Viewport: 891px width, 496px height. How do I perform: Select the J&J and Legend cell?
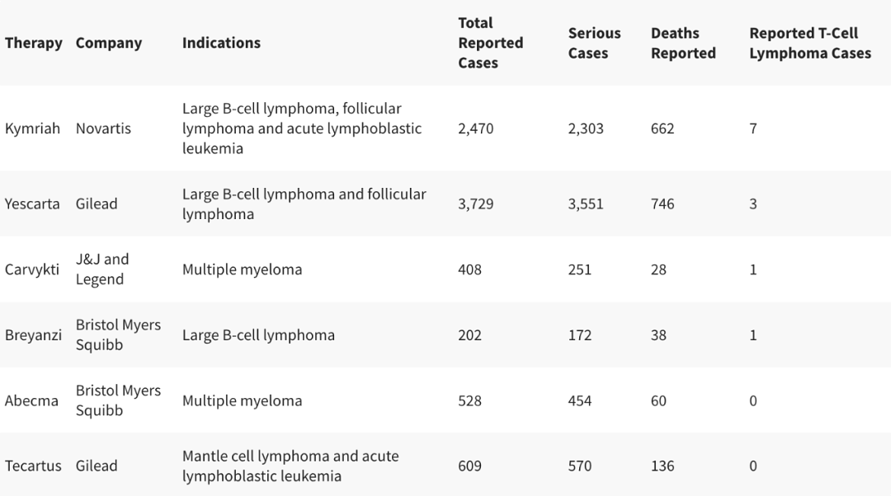tap(102, 269)
